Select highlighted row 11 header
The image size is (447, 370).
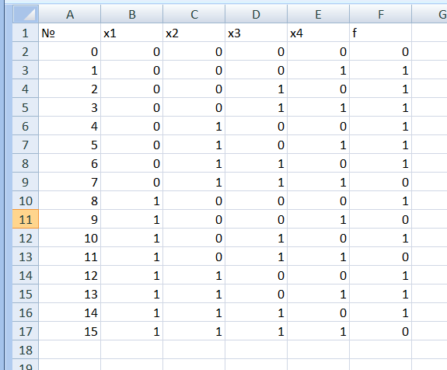coord(26,219)
